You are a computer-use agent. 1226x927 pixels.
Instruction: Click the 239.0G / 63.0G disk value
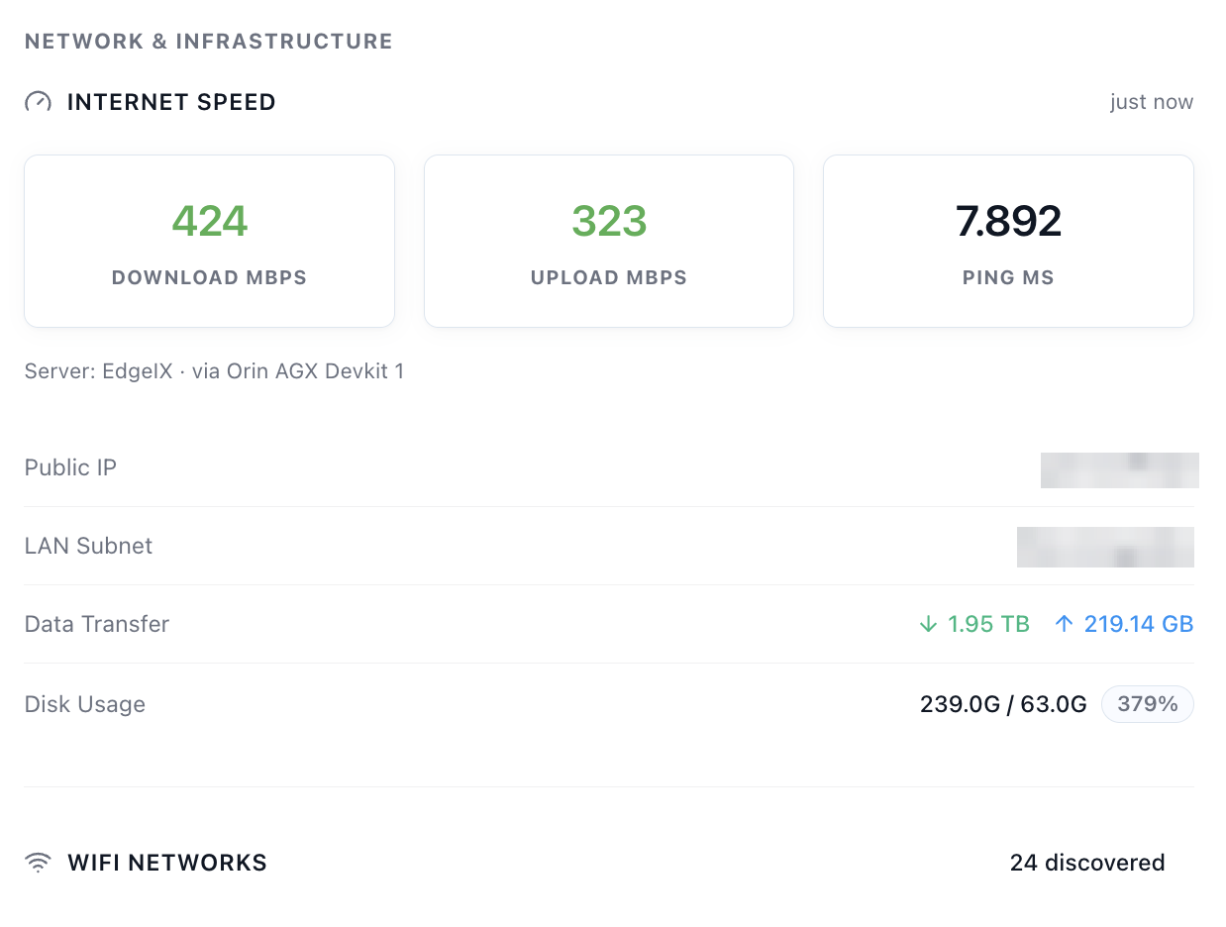pyautogui.click(x=1003, y=704)
